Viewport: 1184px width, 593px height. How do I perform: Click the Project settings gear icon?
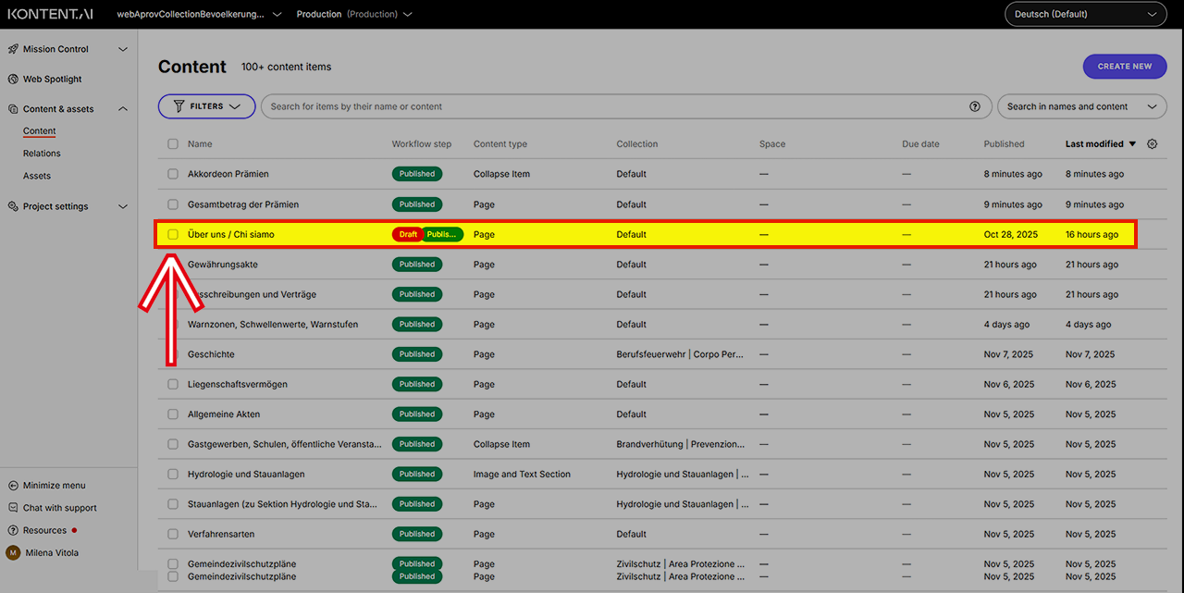[x=14, y=206]
